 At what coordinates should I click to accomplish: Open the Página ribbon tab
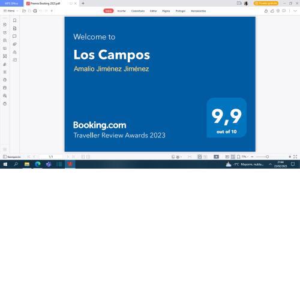166,11
